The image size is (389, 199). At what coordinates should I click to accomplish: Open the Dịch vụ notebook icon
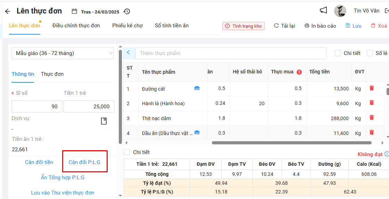pos(104,121)
